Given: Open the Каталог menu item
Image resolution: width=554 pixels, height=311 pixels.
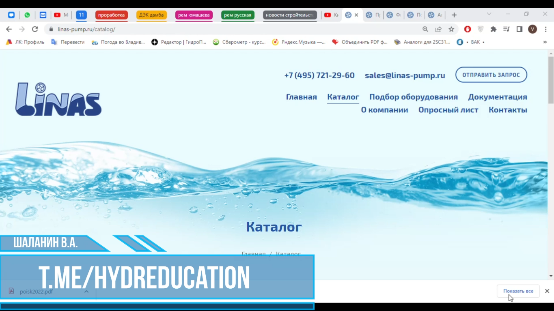Looking at the screenshot, I should pyautogui.click(x=343, y=97).
